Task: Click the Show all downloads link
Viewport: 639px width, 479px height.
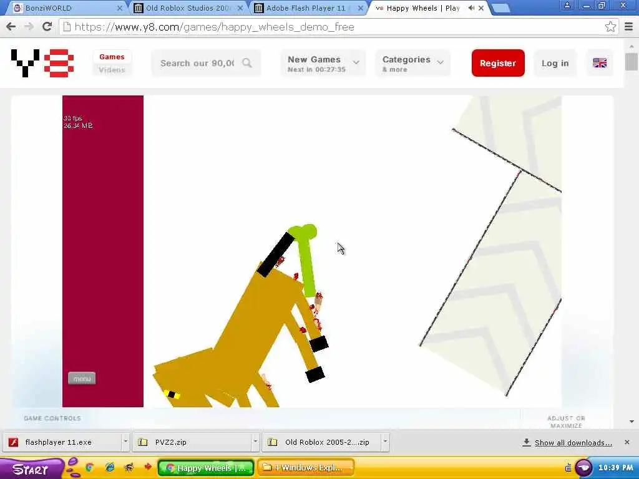Action: 573,443
